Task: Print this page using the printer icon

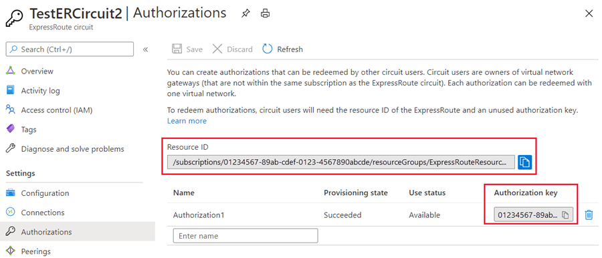Action: [265, 13]
